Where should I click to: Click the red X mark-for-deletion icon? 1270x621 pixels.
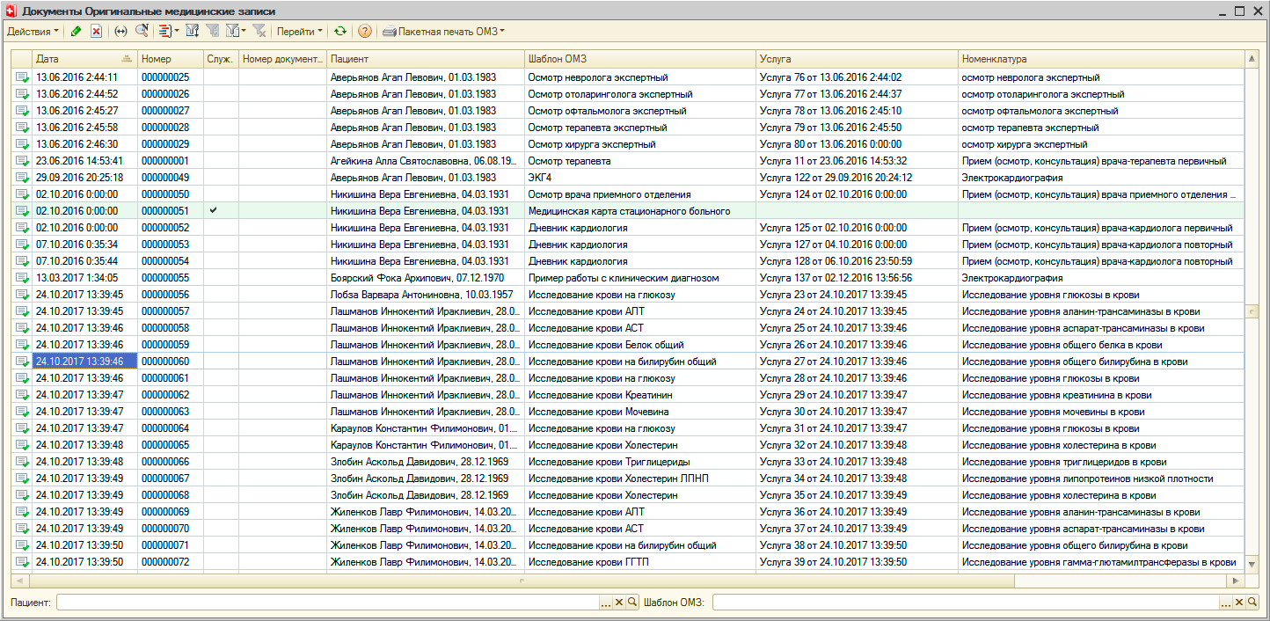[97, 31]
